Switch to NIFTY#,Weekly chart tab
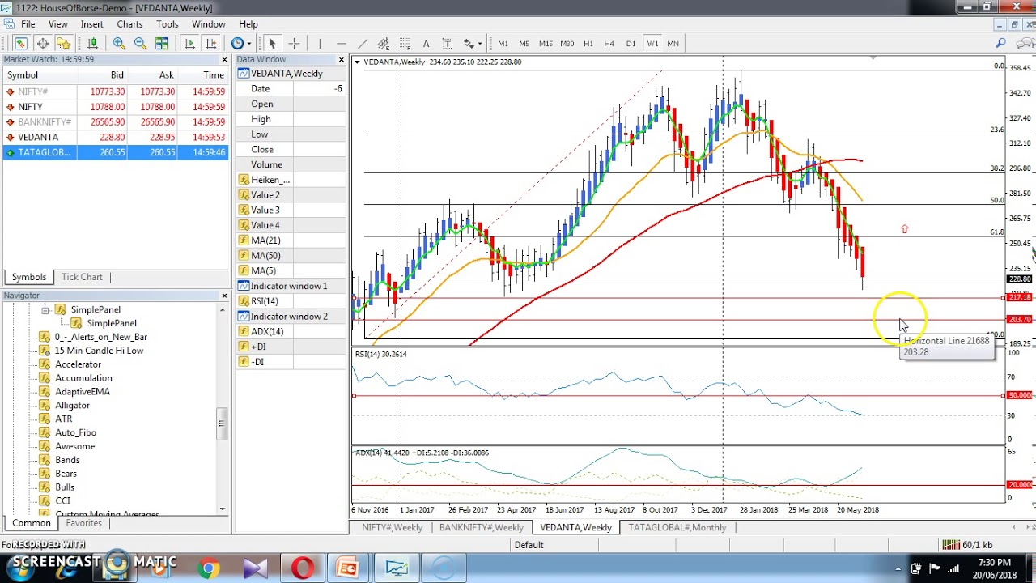 393,527
